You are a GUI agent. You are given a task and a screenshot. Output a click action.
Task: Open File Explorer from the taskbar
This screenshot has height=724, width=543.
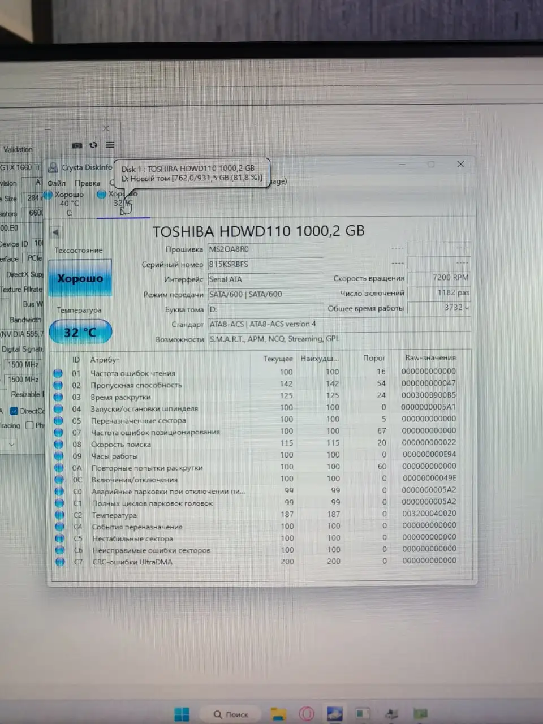coord(278,714)
